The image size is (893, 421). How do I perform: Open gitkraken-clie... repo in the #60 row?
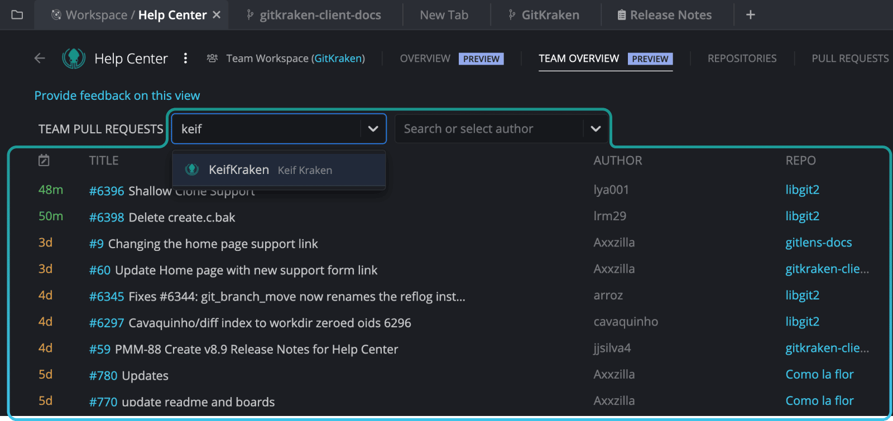(827, 269)
